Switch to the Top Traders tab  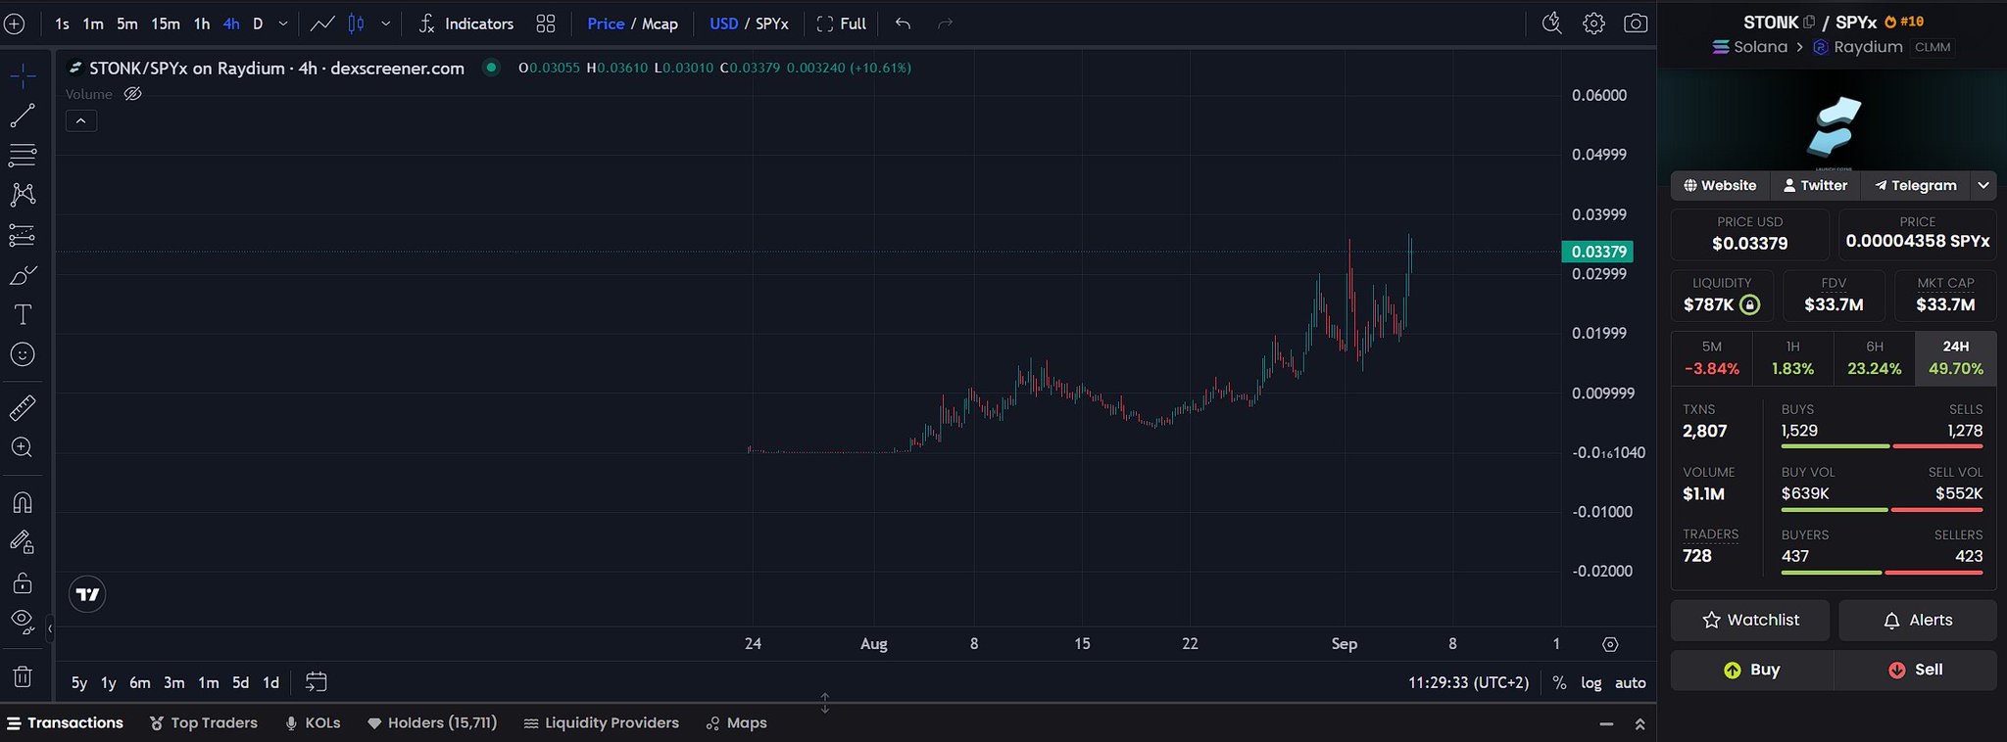tap(204, 722)
